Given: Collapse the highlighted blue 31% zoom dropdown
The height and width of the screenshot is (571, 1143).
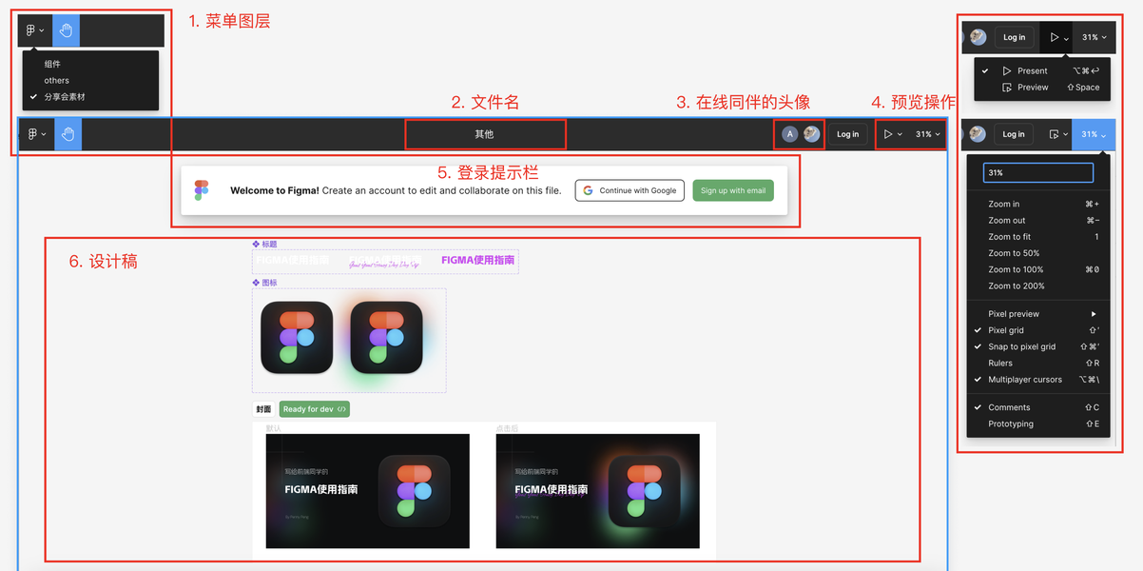Looking at the screenshot, I should click(1094, 134).
